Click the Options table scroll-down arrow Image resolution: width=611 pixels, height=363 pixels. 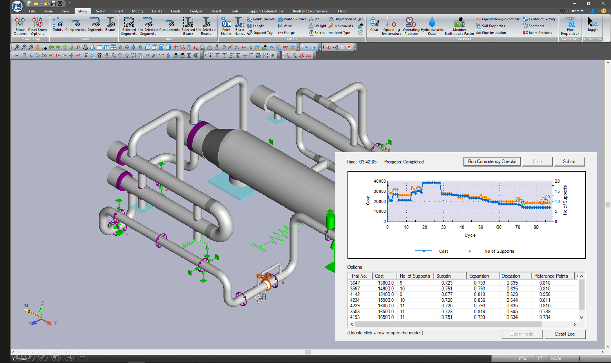pyautogui.click(x=581, y=317)
